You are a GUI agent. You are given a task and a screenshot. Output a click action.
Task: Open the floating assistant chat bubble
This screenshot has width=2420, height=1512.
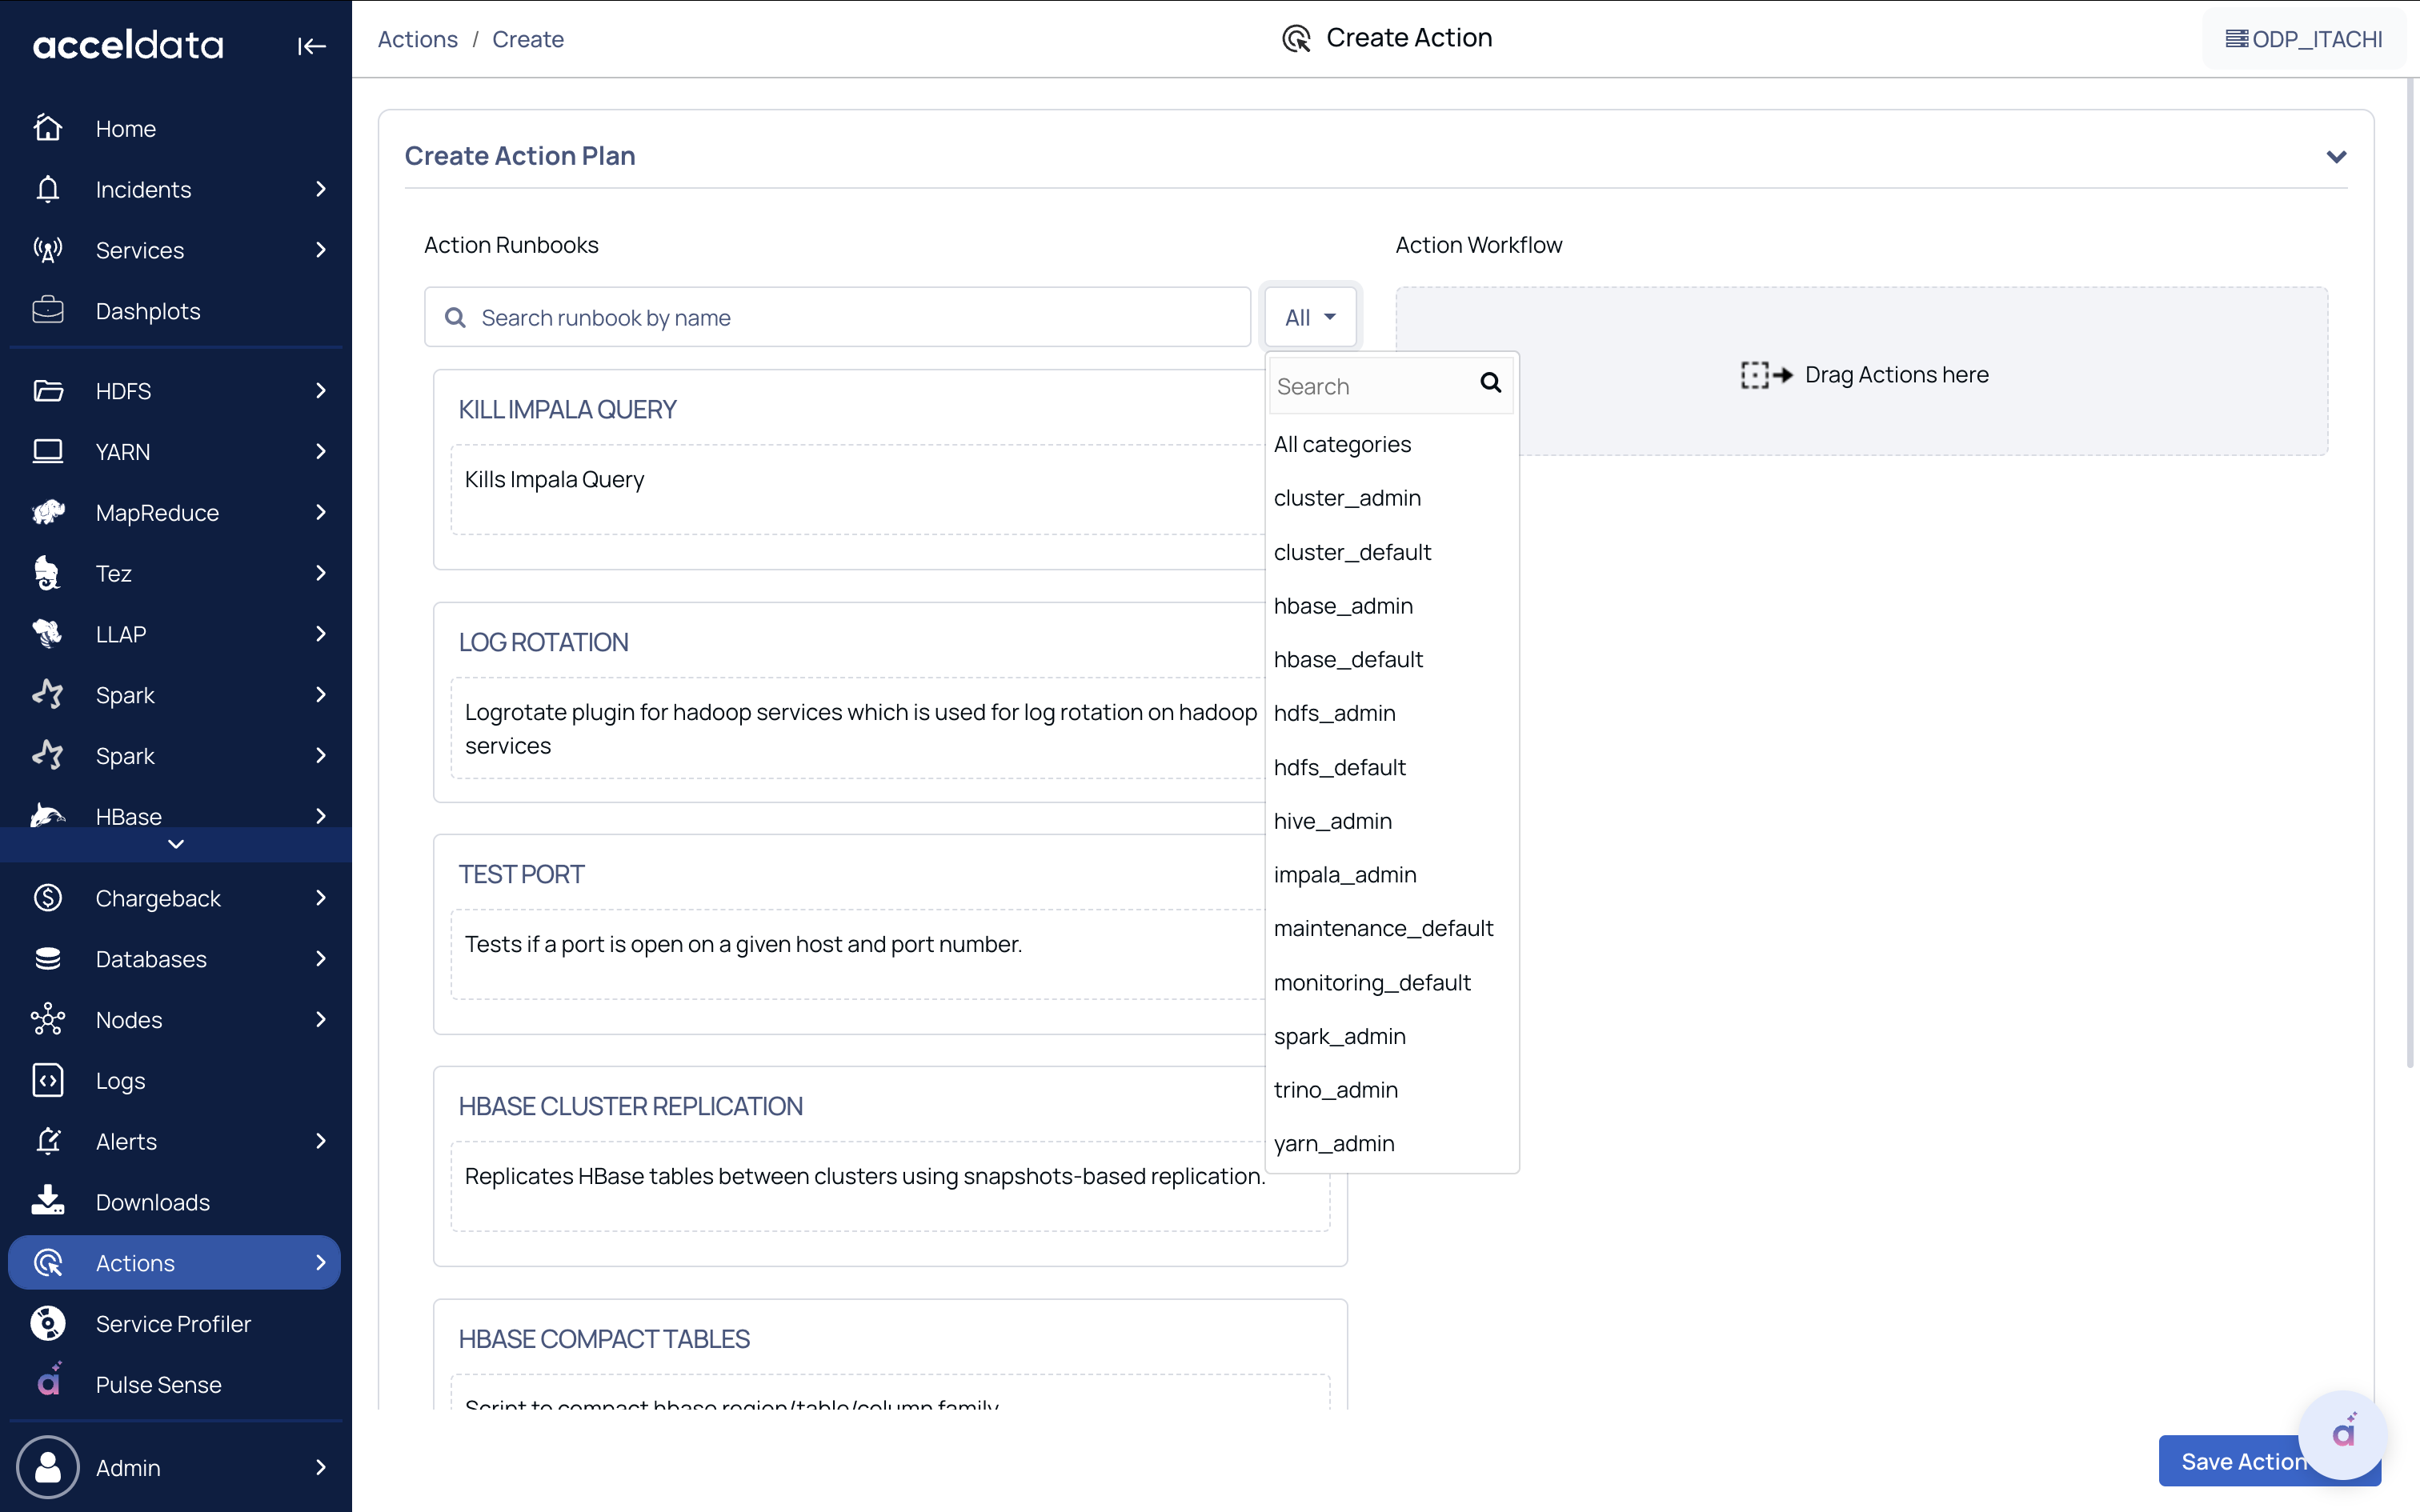[2343, 1435]
